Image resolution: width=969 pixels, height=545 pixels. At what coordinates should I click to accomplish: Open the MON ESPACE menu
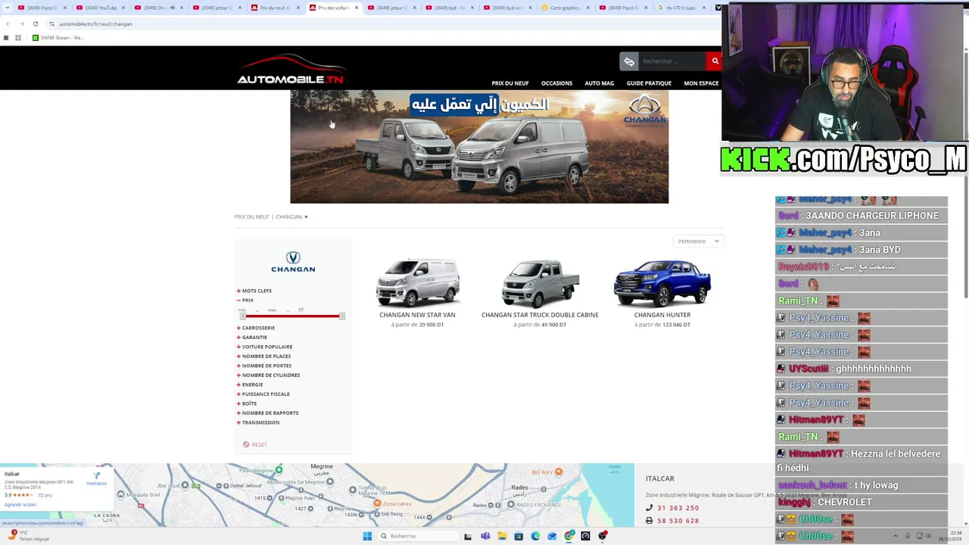pos(701,83)
